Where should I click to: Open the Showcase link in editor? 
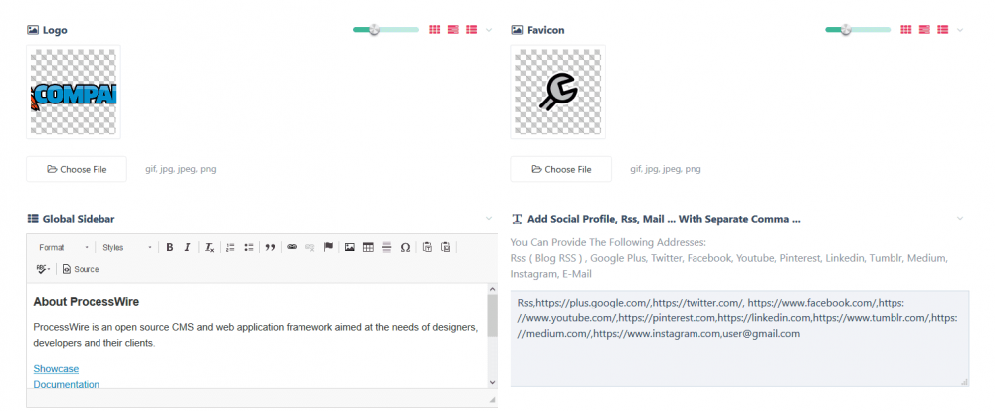56,368
